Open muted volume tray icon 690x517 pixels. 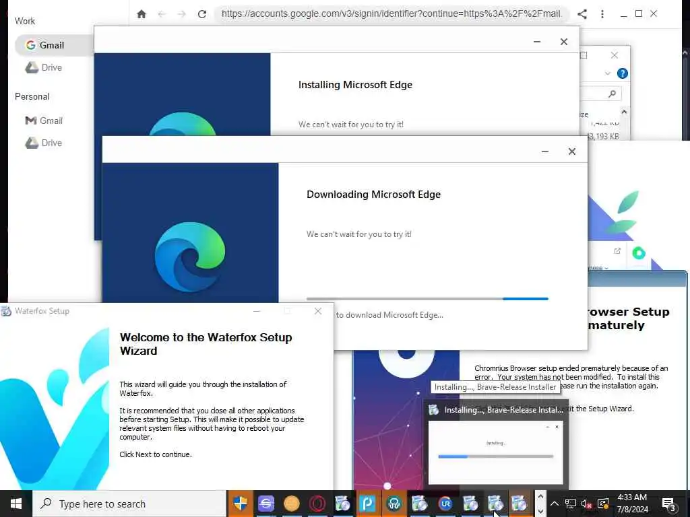(x=586, y=504)
